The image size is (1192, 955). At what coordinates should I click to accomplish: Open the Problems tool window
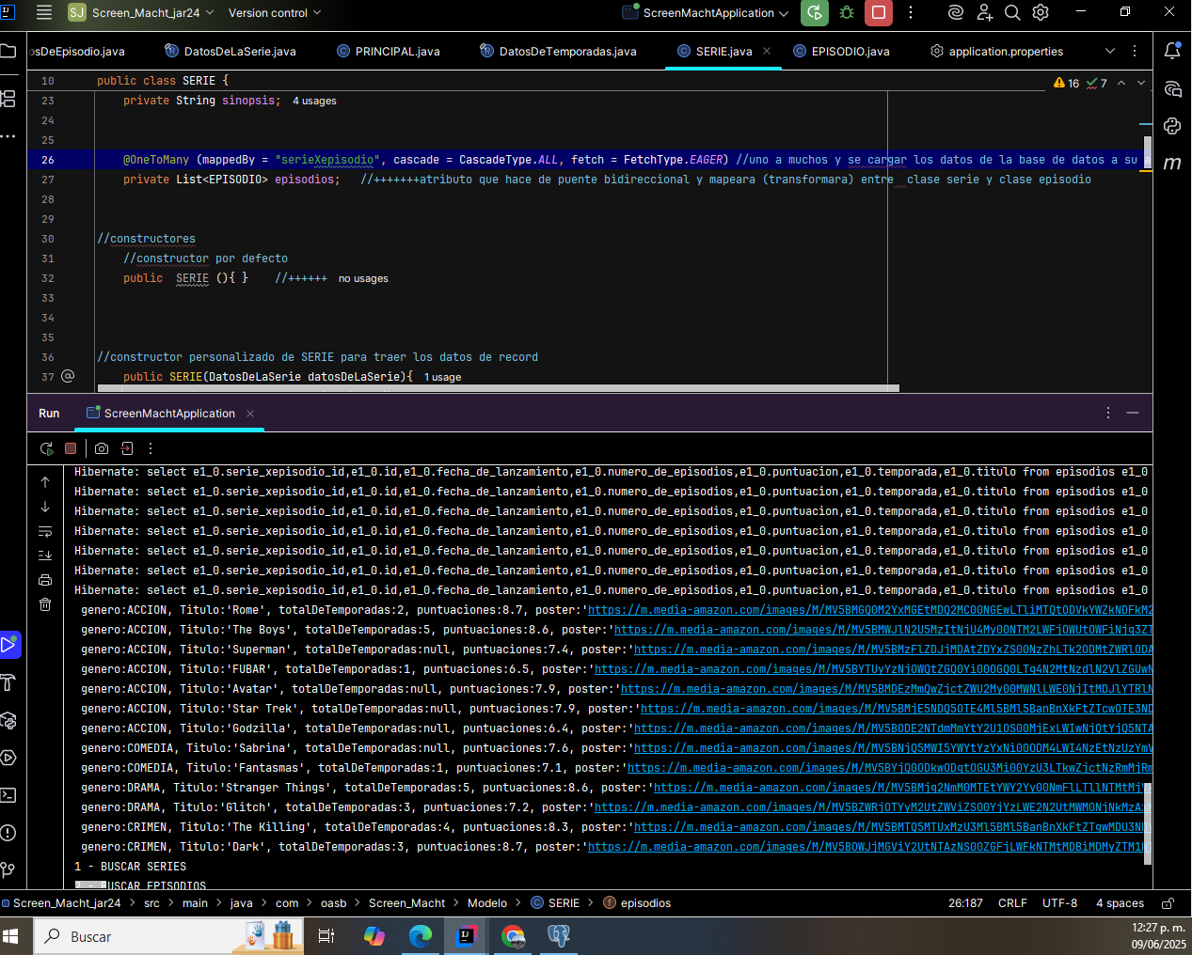tap(8, 833)
